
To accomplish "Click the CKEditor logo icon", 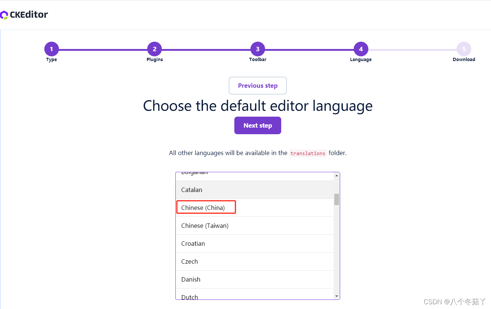I will pos(5,15).
